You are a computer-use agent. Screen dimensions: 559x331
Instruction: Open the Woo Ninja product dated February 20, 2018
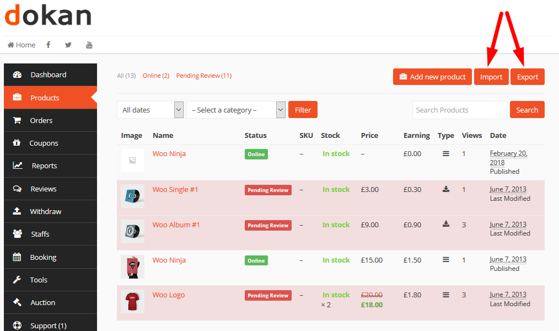[x=169, y=154]
